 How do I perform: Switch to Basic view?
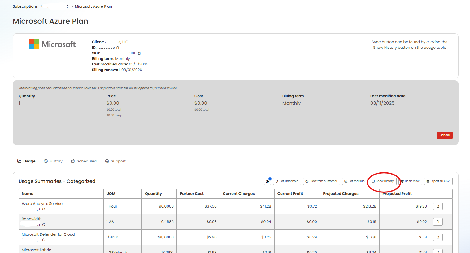(x=410, y=181)
